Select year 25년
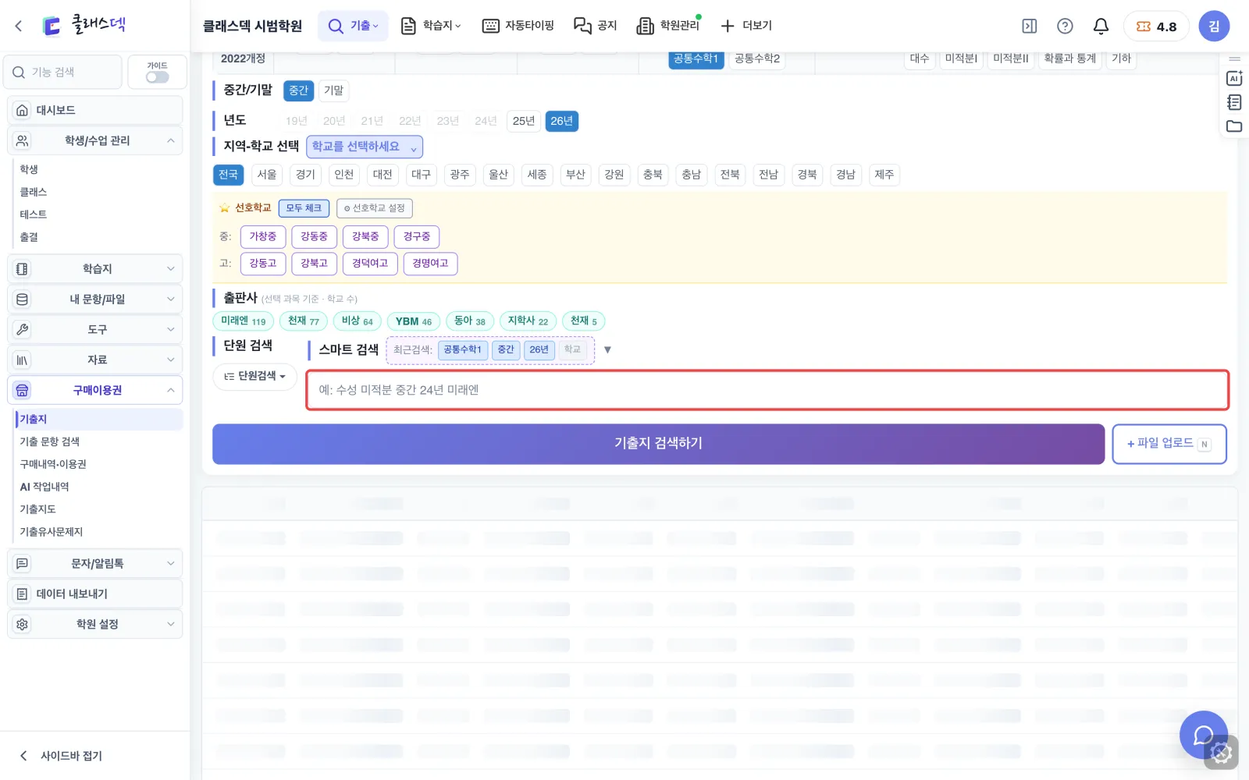 (x=524, y=121)
